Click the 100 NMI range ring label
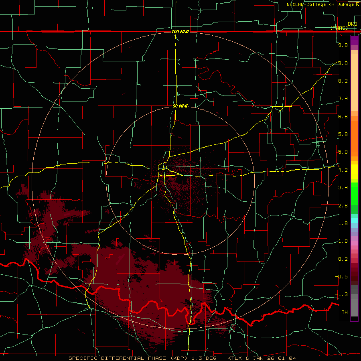The image size is (361, 361). [180, 32]
